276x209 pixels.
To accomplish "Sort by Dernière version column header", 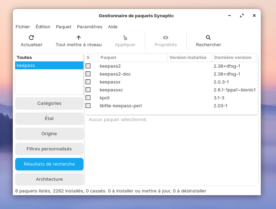I will (233, 58).
